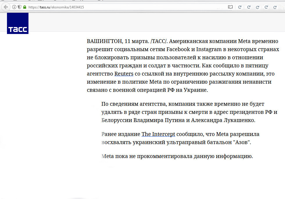This screenshot has height=199, width=285.
Task: Open the tracking protection shield icon
Action: [19, 7]
